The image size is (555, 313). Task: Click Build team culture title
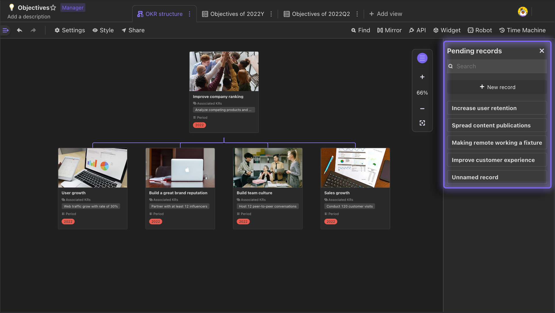(x=254, y=193)
